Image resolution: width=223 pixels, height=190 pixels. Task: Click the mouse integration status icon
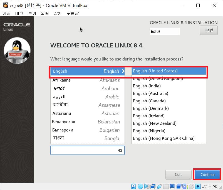point(192,186)
